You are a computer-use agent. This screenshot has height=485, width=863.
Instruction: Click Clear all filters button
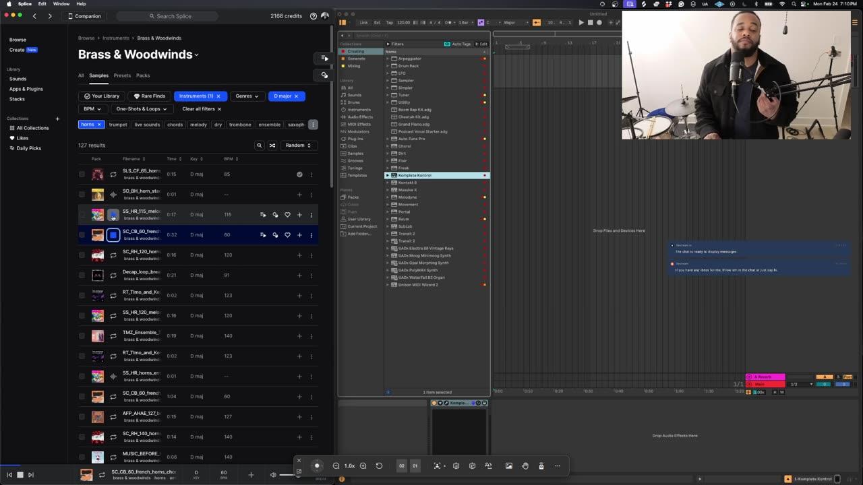202,109
